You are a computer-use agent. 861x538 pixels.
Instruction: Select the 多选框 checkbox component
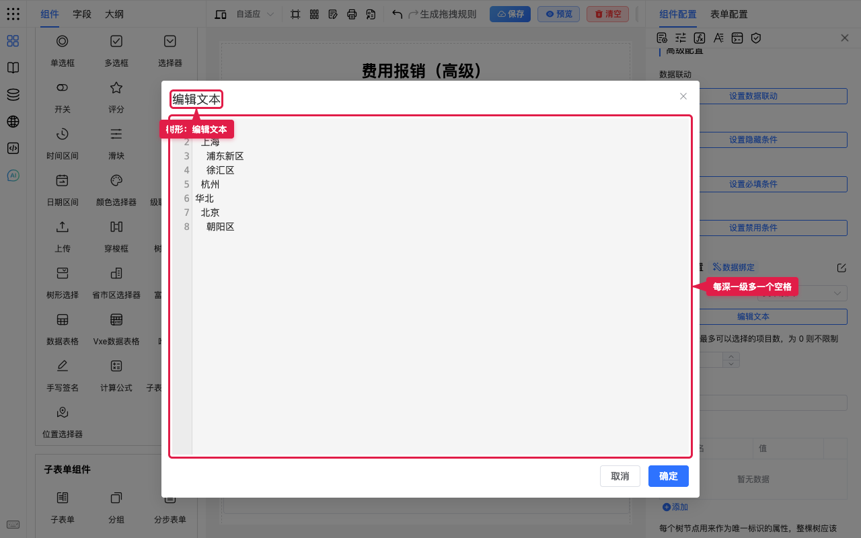coord(116,50)
